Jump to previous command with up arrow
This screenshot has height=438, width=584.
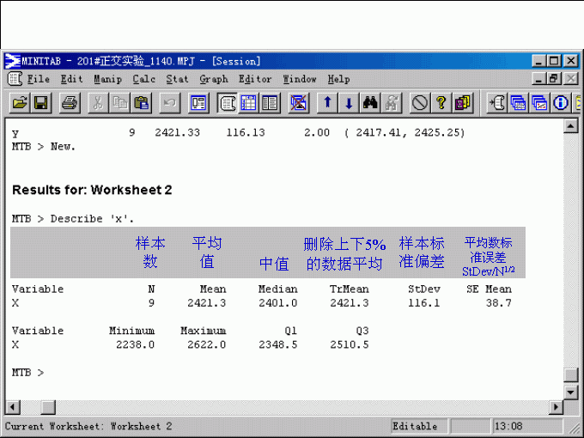327,103
